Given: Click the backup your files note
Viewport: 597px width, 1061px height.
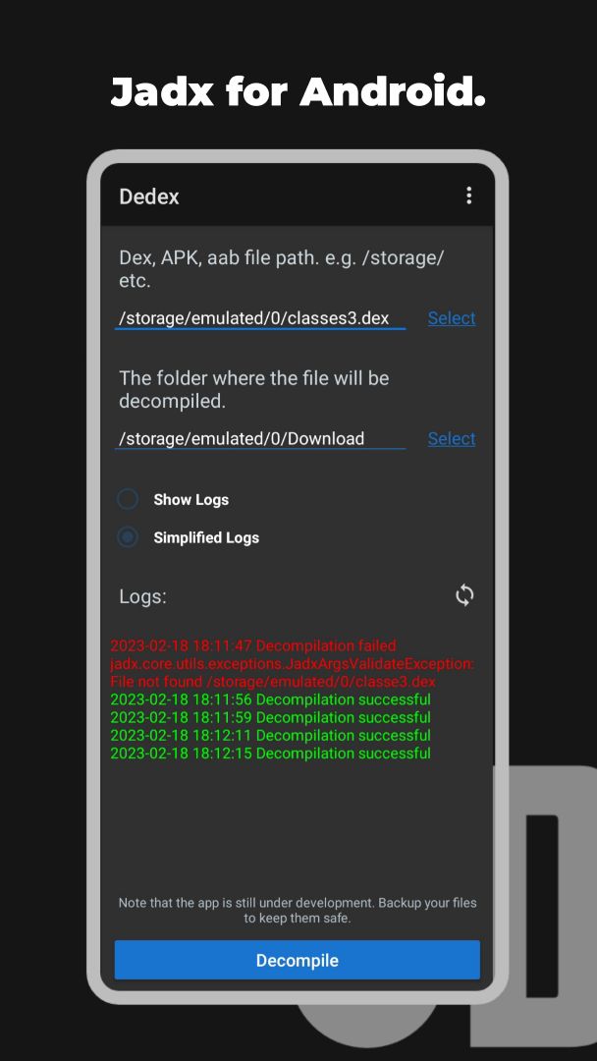Looking at the screenshot, I should 298,911.
